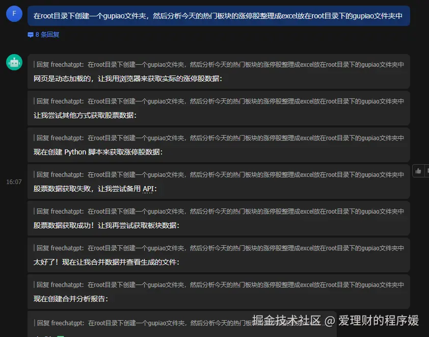The height and width of the screenshot is (337, 429).
Task: Click the user avatar labeled F
Action: coord(14,14)
